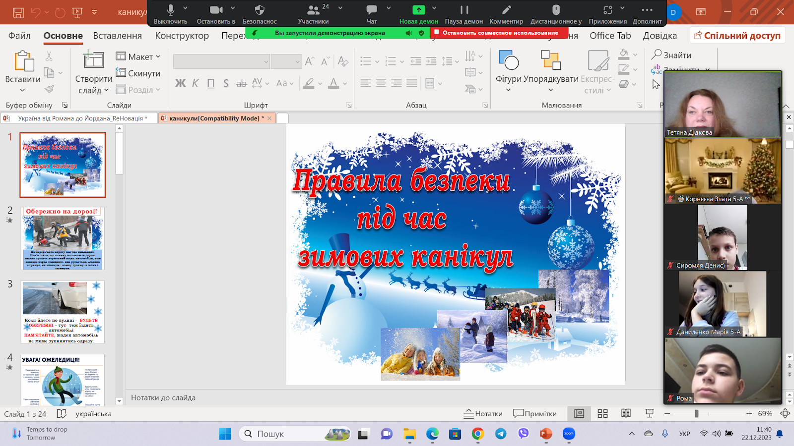794x446 pixels.
Task: Toggle underline formatting
Action: 211,83
